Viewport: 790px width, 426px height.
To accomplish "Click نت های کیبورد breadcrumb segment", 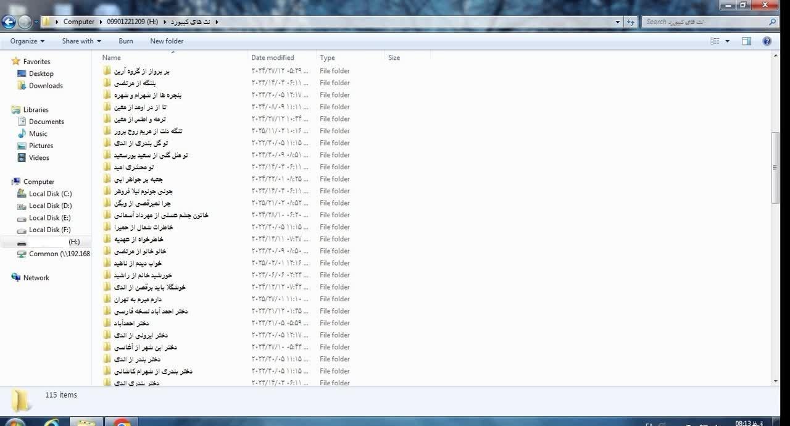I will coord(191,22).
